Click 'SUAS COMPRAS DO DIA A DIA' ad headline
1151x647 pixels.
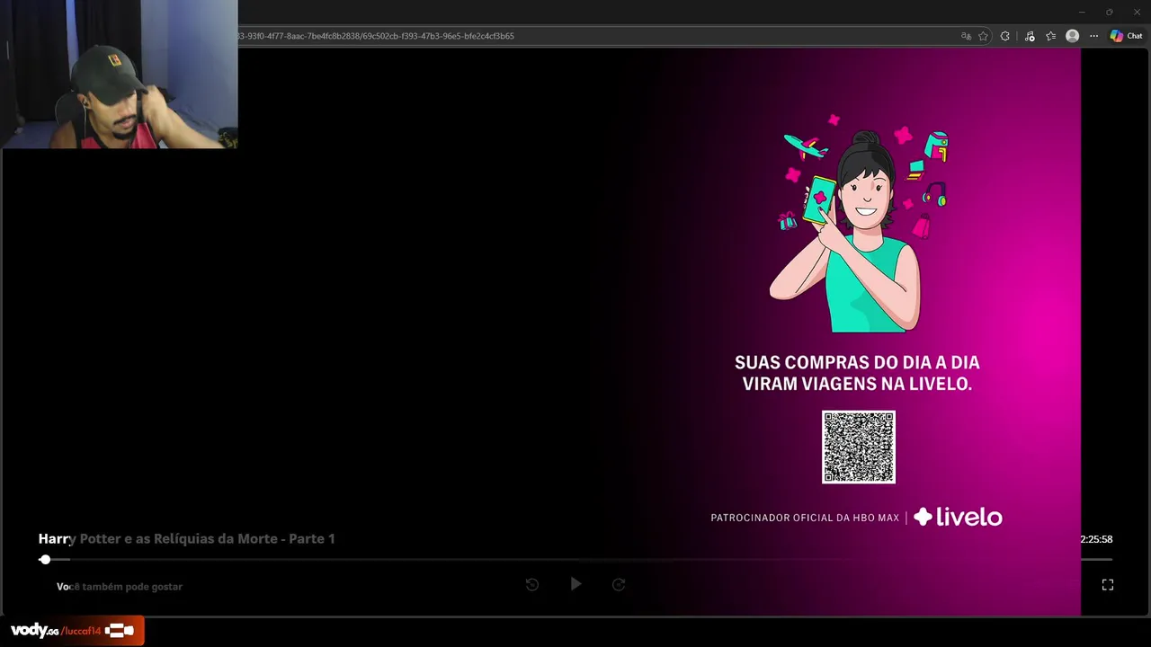[x=857, y=362]
